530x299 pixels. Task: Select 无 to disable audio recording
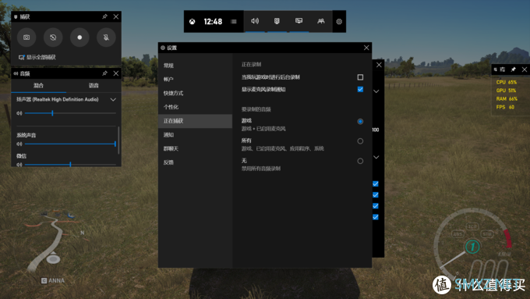(x=360, y=161)
